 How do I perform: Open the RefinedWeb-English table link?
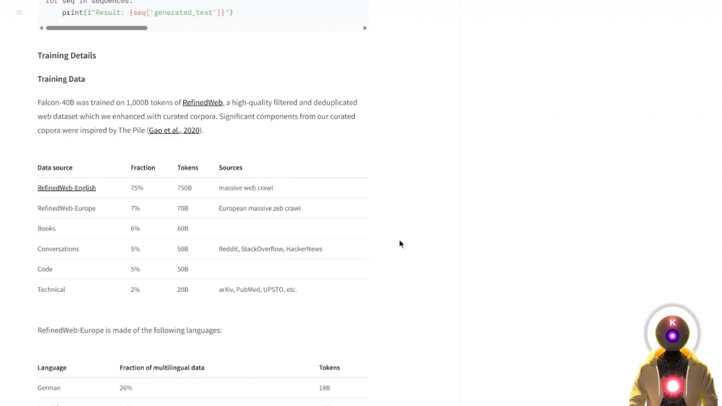(x=66, y=188)
